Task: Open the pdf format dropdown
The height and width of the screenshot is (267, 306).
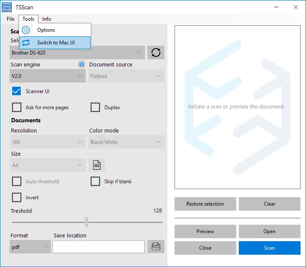Action: 30,247
